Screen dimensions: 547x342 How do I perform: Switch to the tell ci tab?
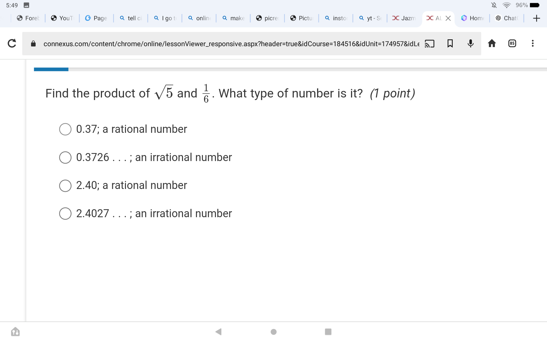(130, 18)
